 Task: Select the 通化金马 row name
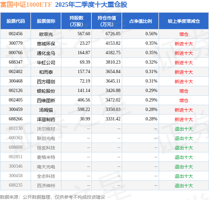[46, 53]
